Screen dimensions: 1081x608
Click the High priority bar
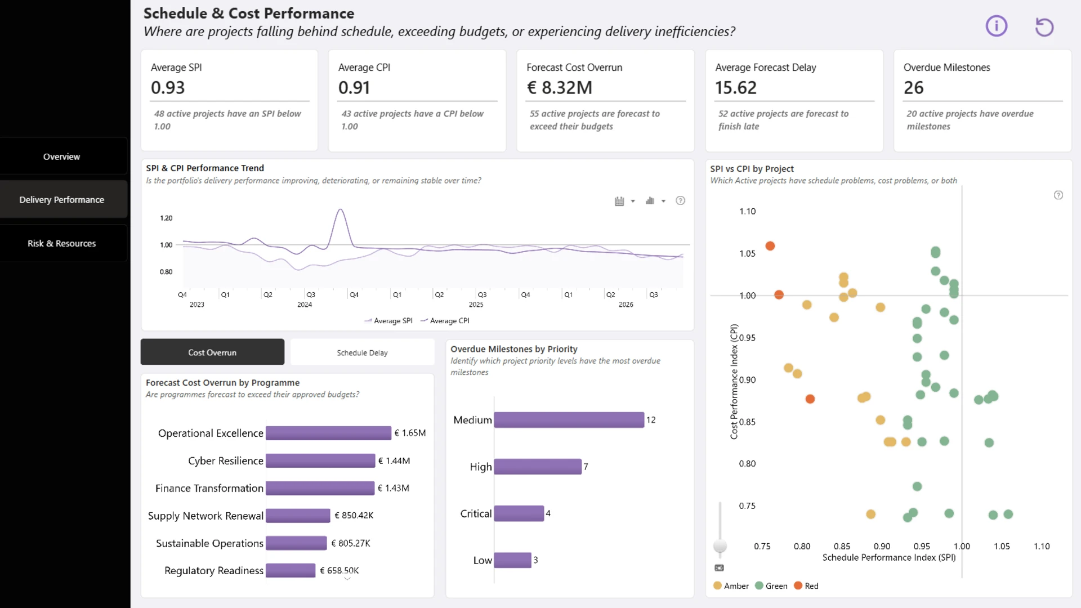538,467
